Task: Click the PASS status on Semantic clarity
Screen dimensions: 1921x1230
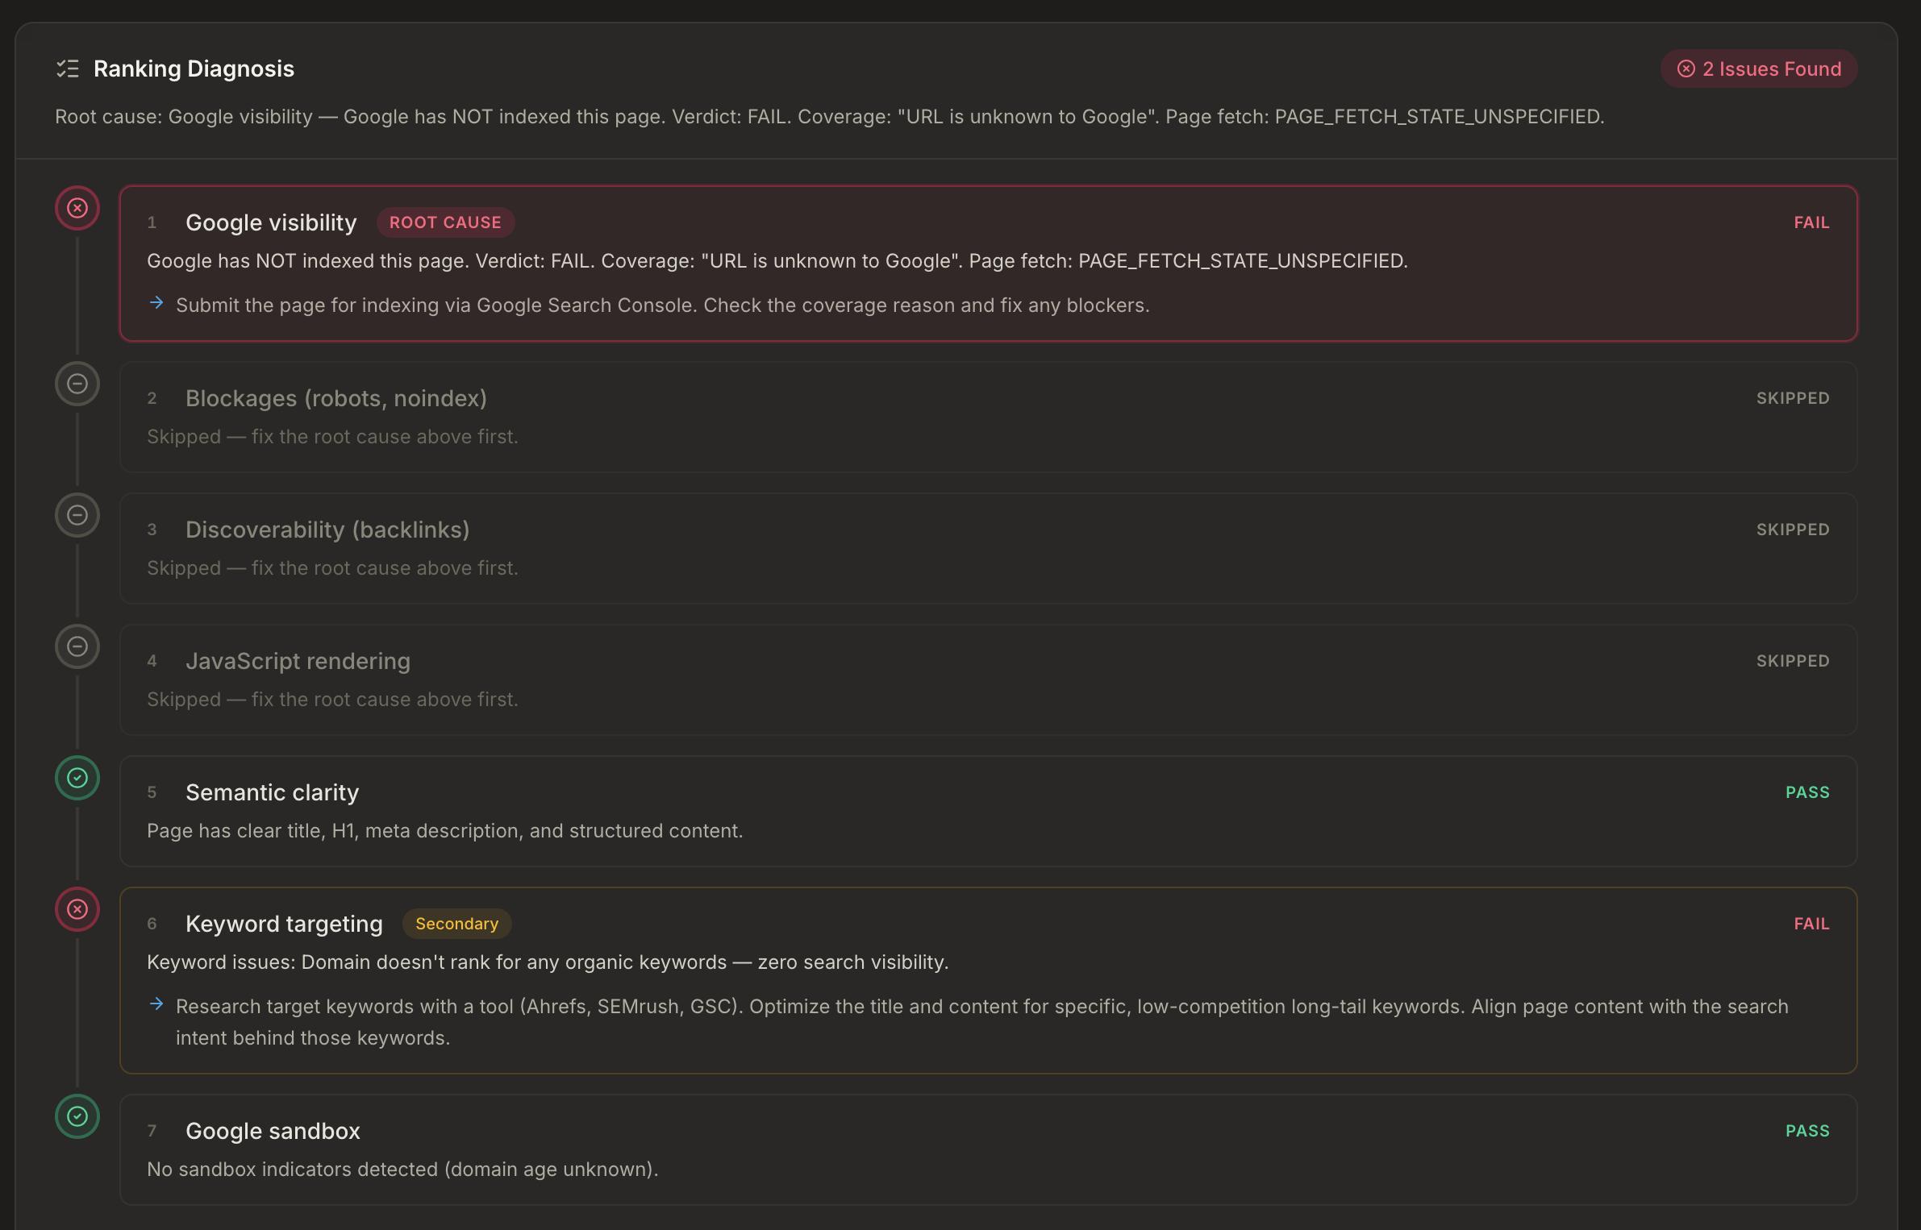Action: pyautogui.click(x=1807, y=793)
